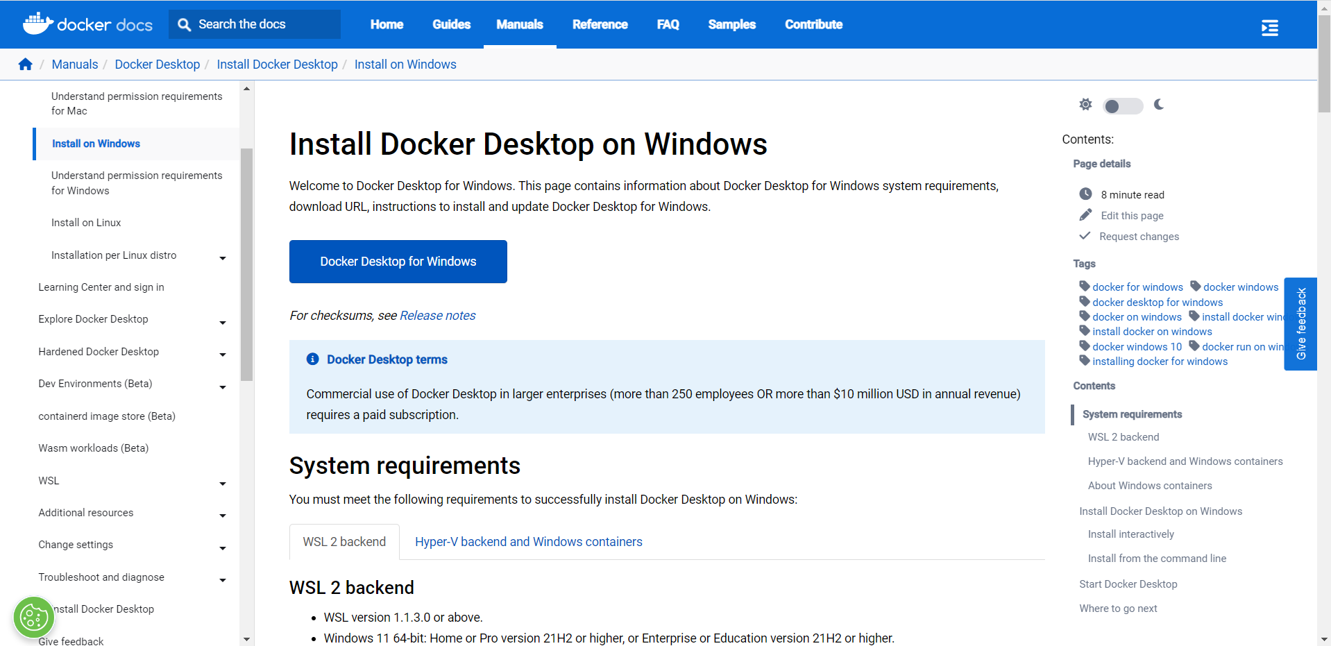The image size is (1331, 646).
Task: Open the cookie preferences icon at bottom left
Action: [x=33, y=617]
